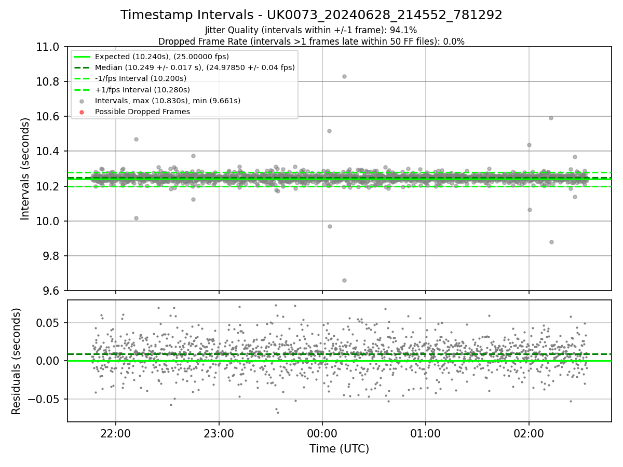Image resolution: width=623 pixels, height=467 pixels.
Task: Click the outlier point near 9.88 seconds after 02:00
Action: pyautogui.click(x=551, y=242)
